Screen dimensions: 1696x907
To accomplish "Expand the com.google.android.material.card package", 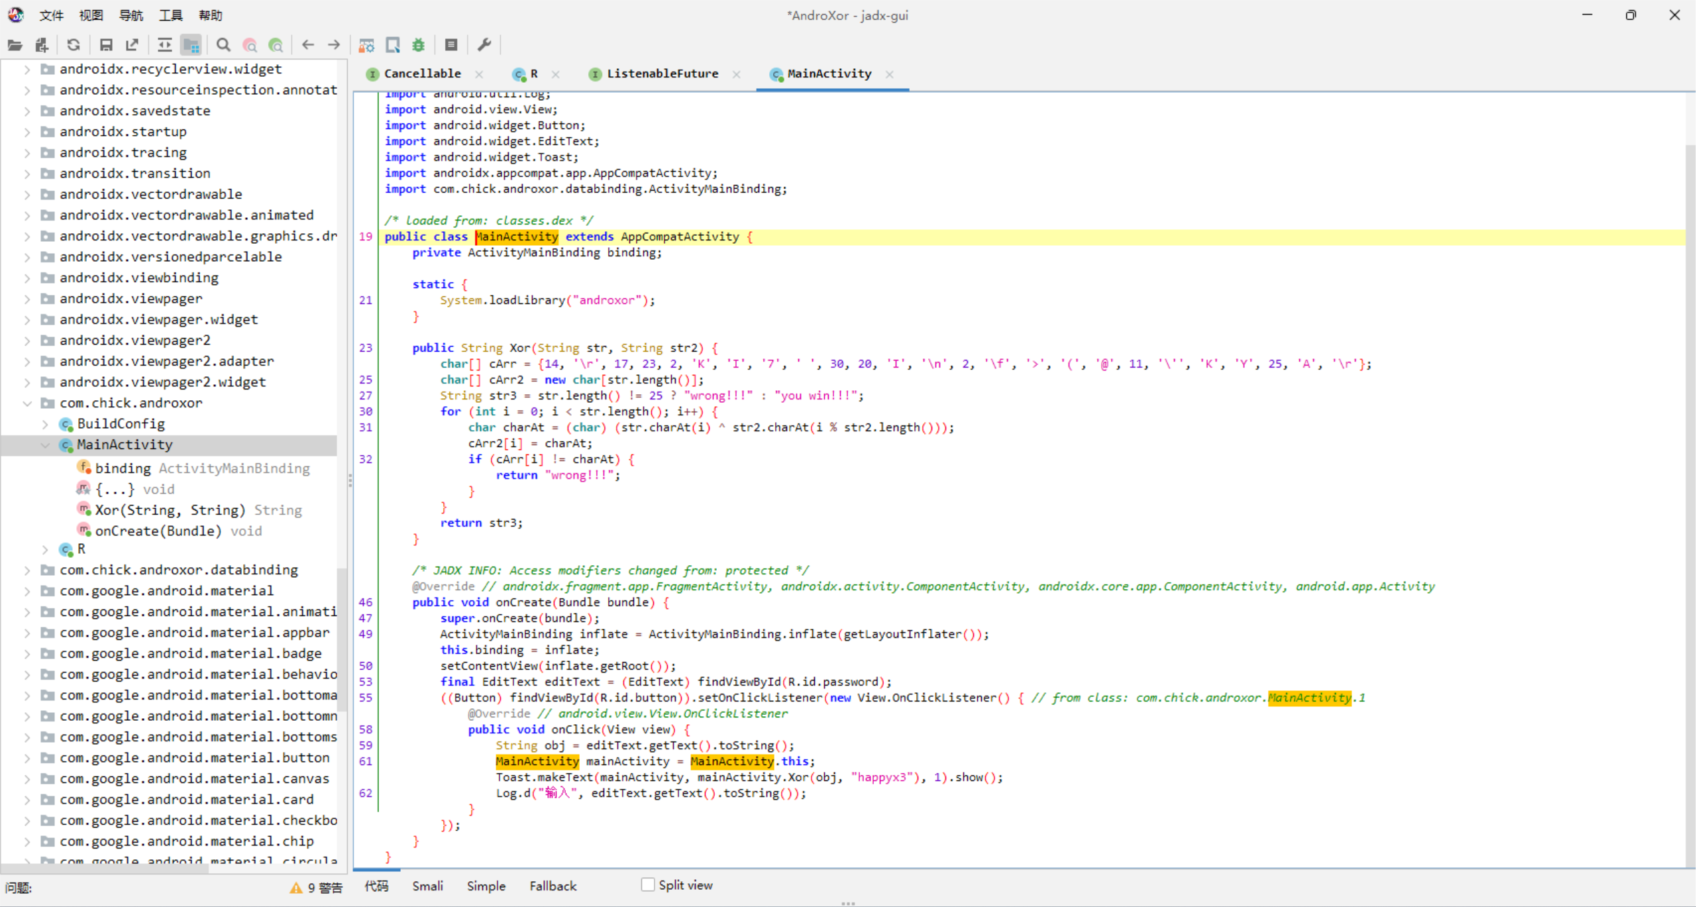I will pos(27,800).
